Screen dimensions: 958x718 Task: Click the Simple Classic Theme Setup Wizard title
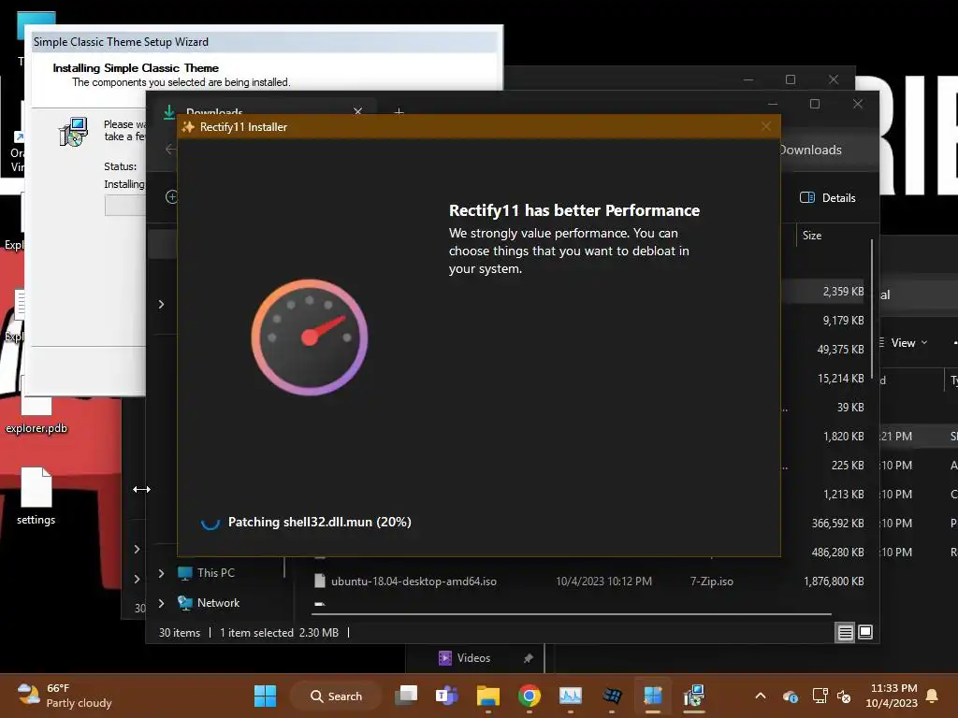point(121,42)
